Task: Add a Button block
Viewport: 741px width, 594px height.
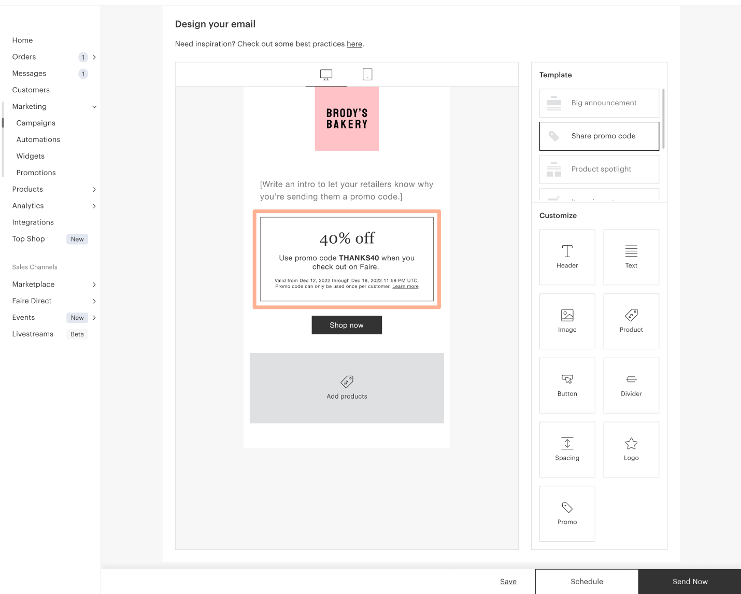Action: click(x=567, y=386)
